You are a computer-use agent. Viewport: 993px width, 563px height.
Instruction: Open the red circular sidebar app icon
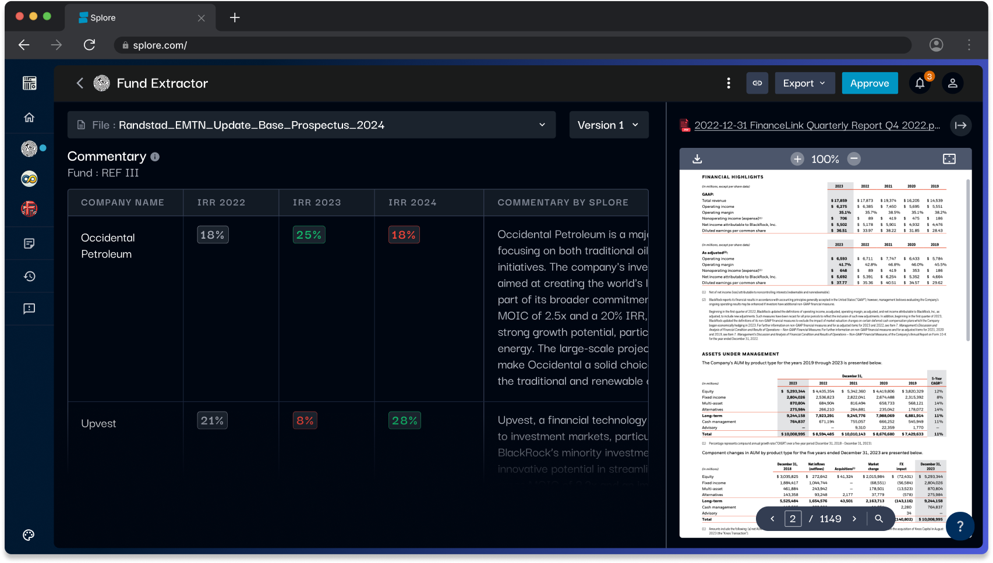coord(29,208)
